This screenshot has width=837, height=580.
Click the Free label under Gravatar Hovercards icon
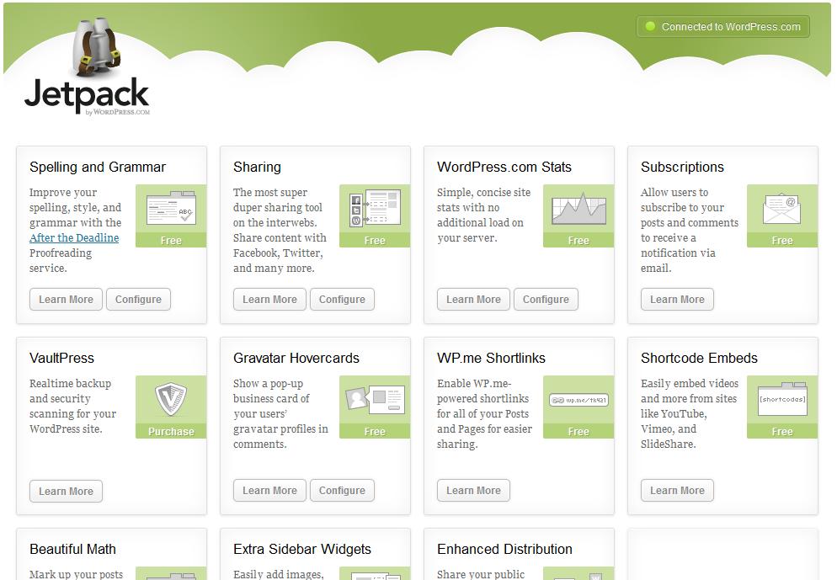point(375,431)
